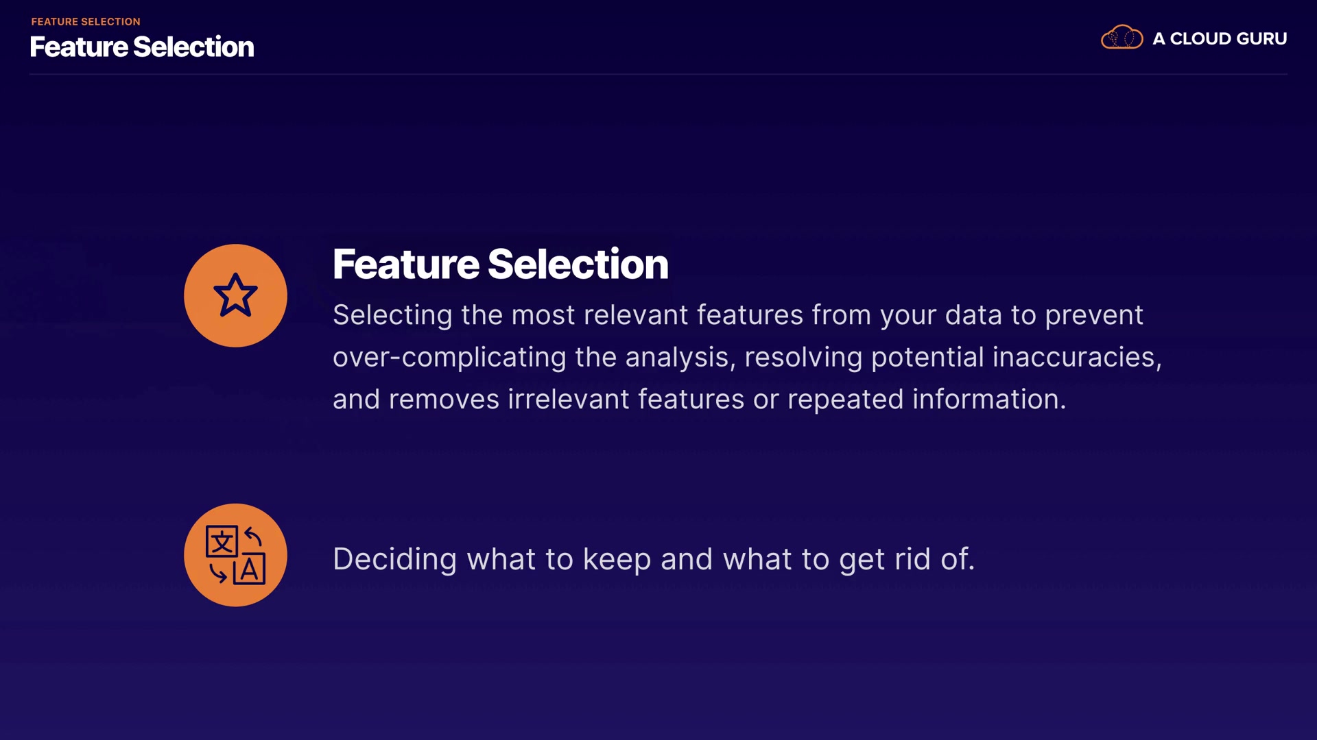Click the letter A box in translate icon
This screenshot has height=740, width=1317.
pyautogui.click(x=250, y=569)
